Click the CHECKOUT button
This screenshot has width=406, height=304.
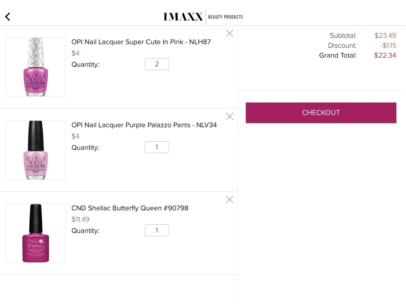click(x=321, y=113)
